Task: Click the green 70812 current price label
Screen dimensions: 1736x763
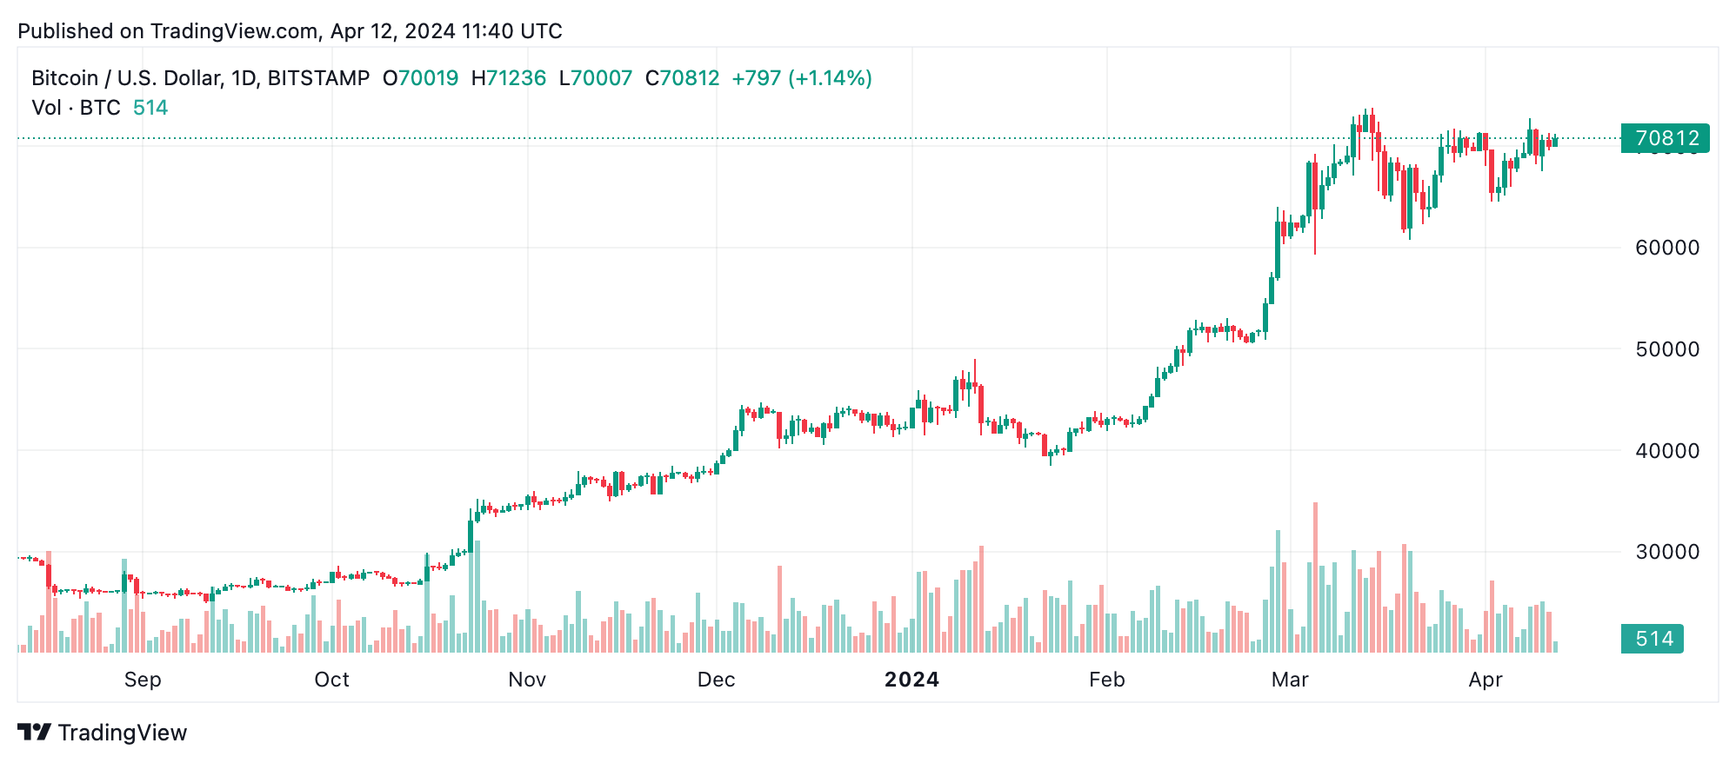Action: (1666, 138)
